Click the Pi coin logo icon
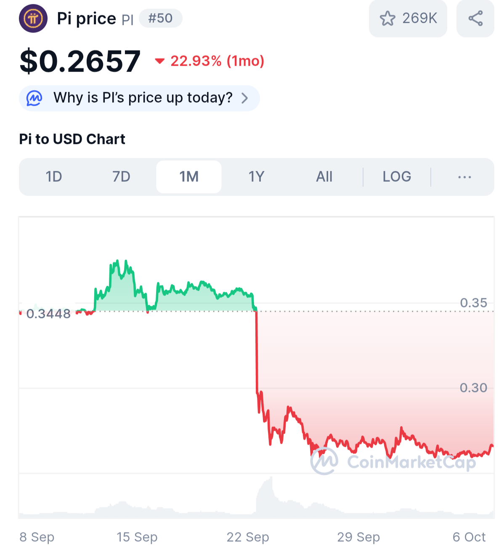Viewport: 504px width, 553px height. pos(33,19)
